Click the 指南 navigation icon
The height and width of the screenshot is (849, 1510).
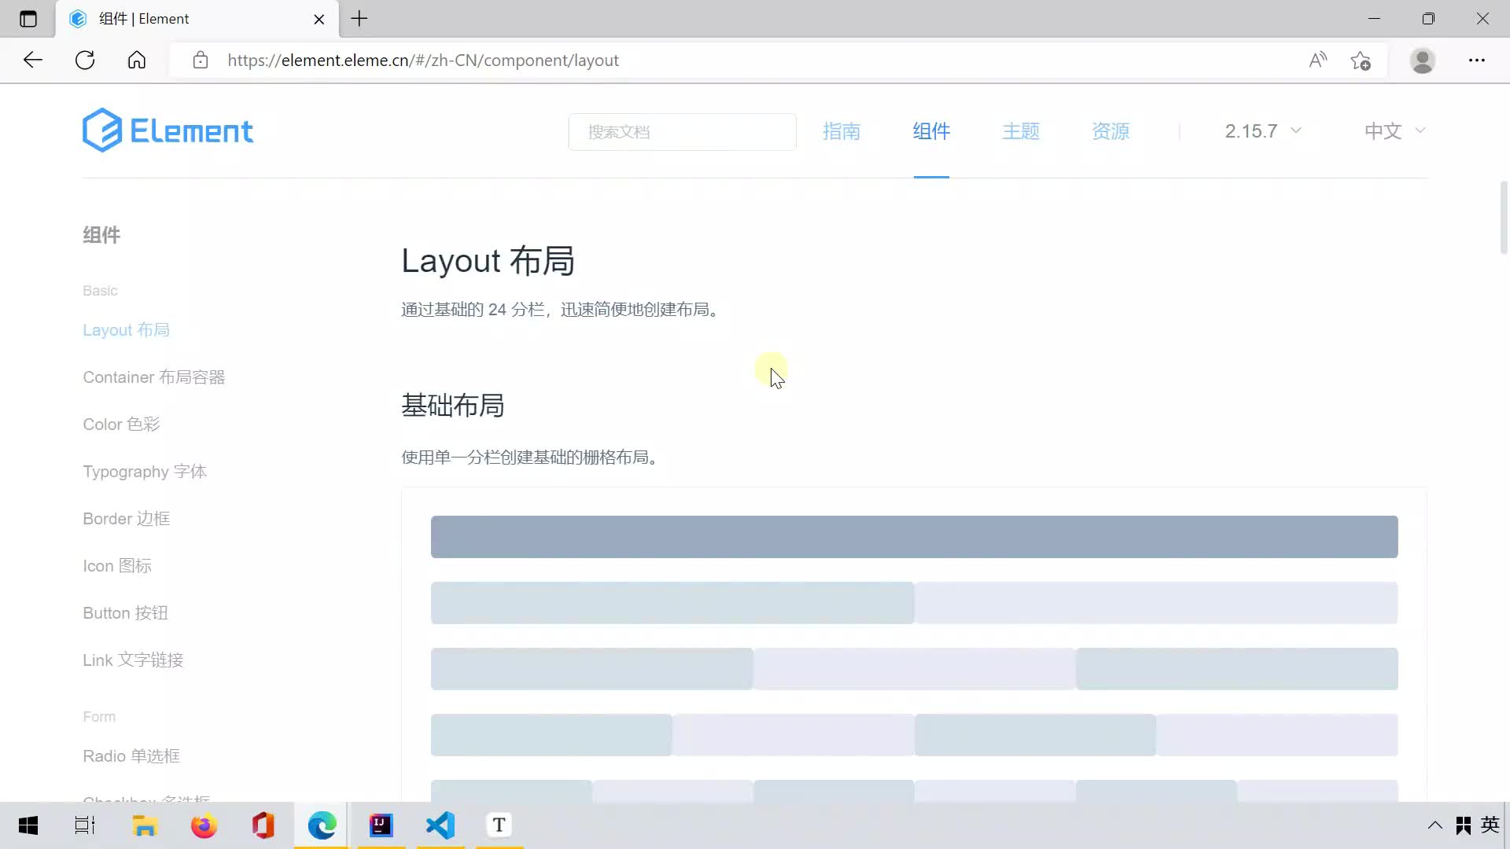tap(841, 131)
